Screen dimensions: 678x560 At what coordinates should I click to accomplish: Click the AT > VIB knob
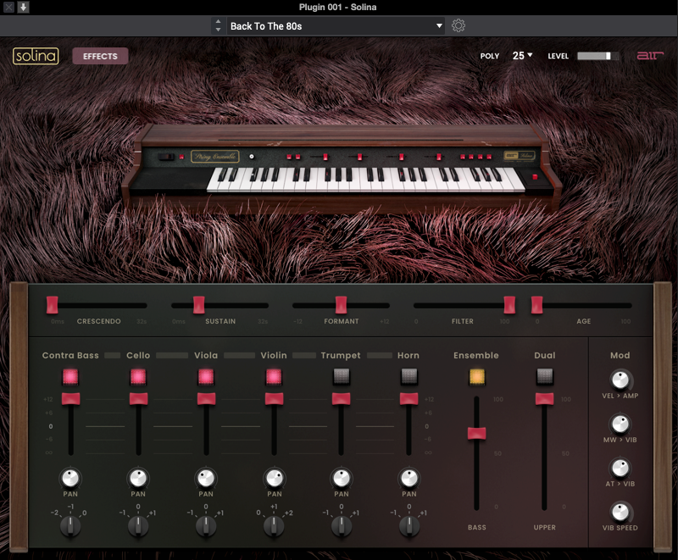click(620, 468)
